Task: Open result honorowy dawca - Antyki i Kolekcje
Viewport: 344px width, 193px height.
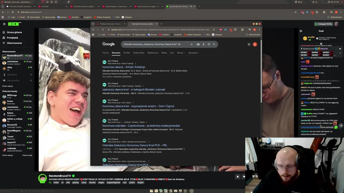Action: pos(124,67)
